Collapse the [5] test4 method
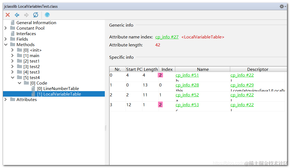290x168 pixels. 13,77
